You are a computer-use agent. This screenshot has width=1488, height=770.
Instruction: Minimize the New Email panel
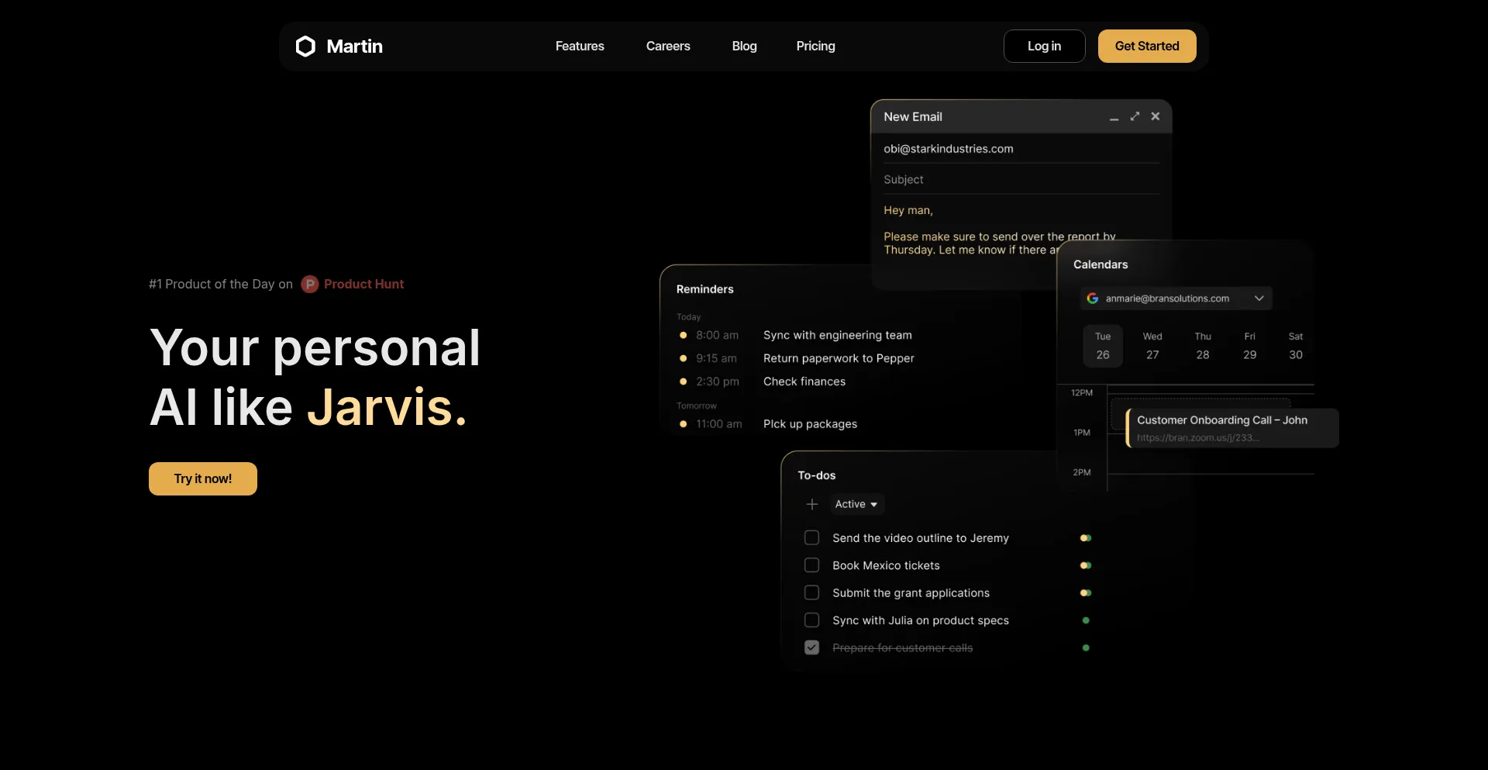(1114, 117)
